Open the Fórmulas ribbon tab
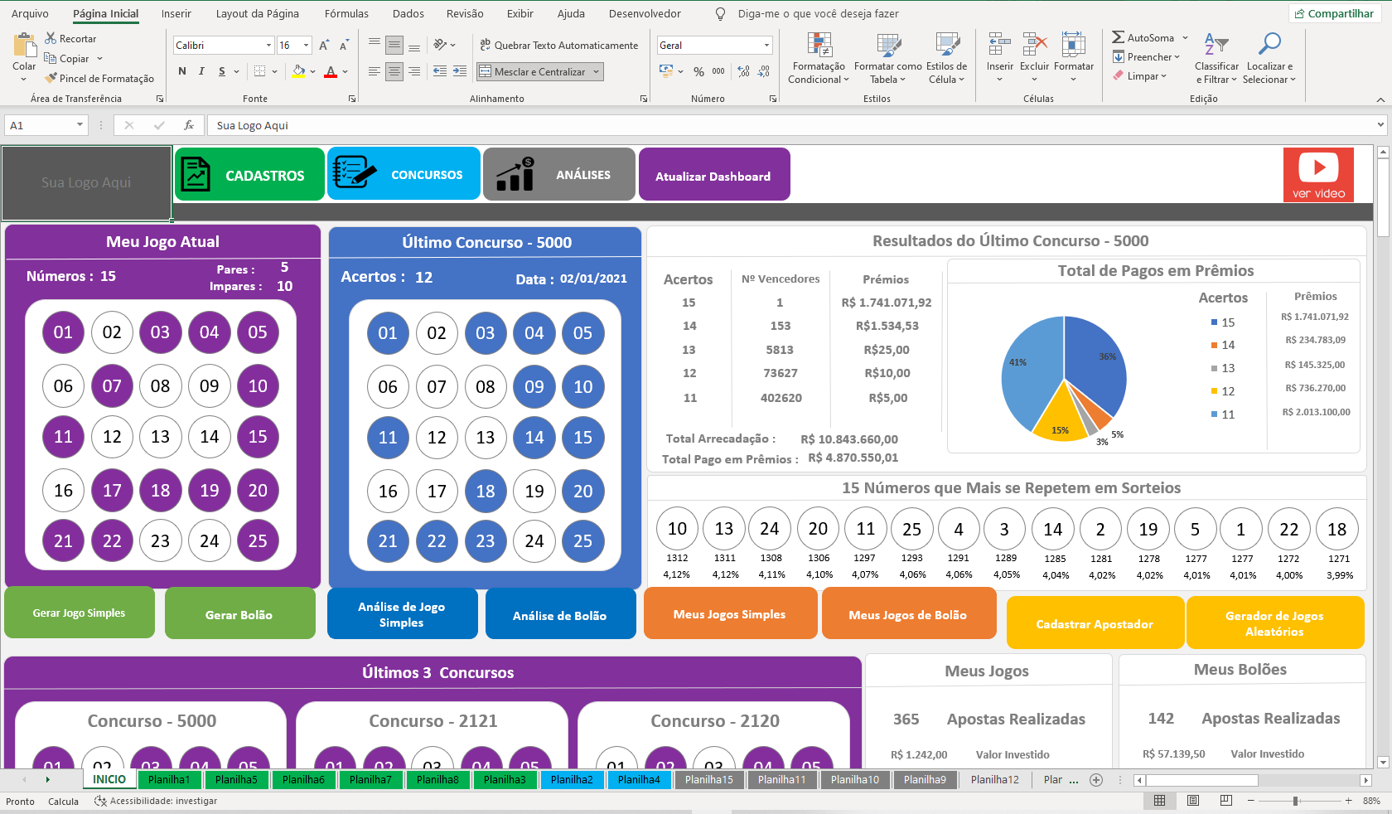 (x=346, y=13)
